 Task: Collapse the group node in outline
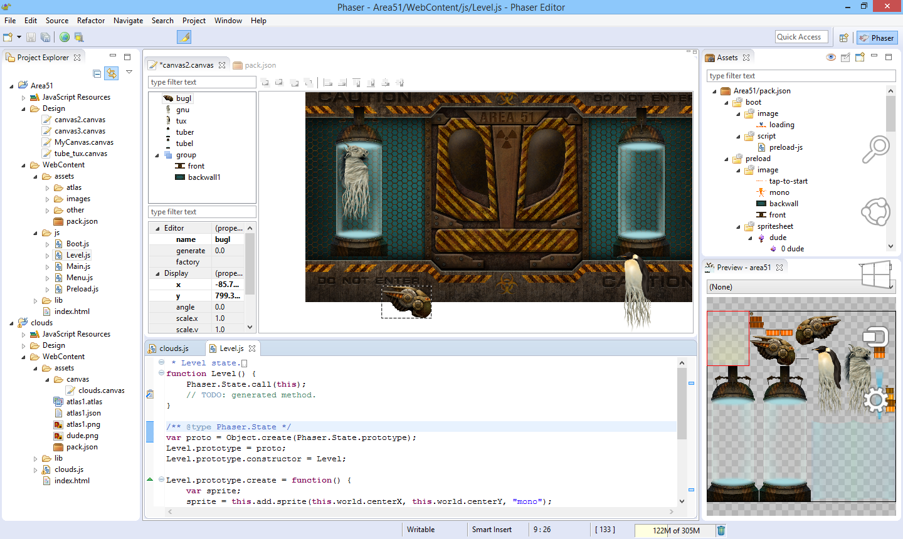(x=157, y=155)
